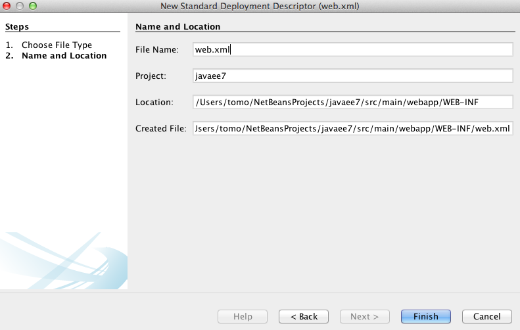Click the Location path field
This screenshot has width=520, height=330.
pyautogui.click(x=353, y=102)
